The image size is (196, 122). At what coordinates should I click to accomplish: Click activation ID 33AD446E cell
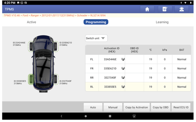tap(110, 59)
